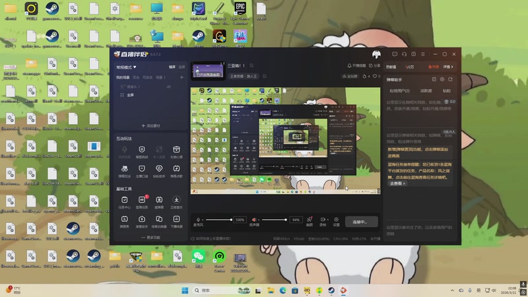Open Windows Start button on taskbar
Screen dimensions: 528x297
[x=185, y=290]
